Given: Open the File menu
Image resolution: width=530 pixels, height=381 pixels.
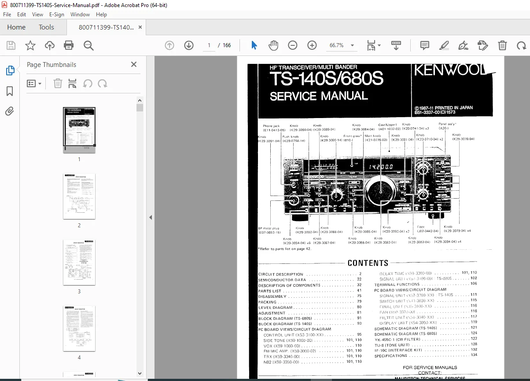Looking at the screenshot, I should click(x=7, y=15).
